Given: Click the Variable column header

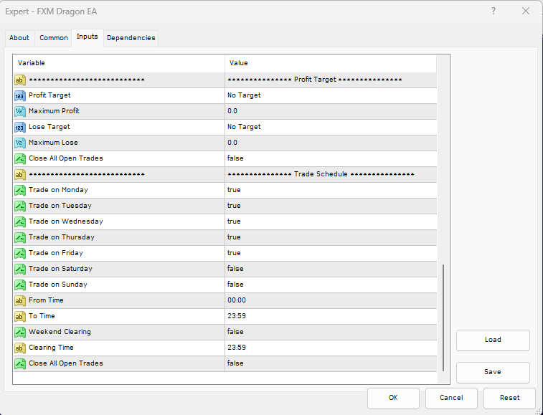Looking at the screenshot, I should pos(119,63).
